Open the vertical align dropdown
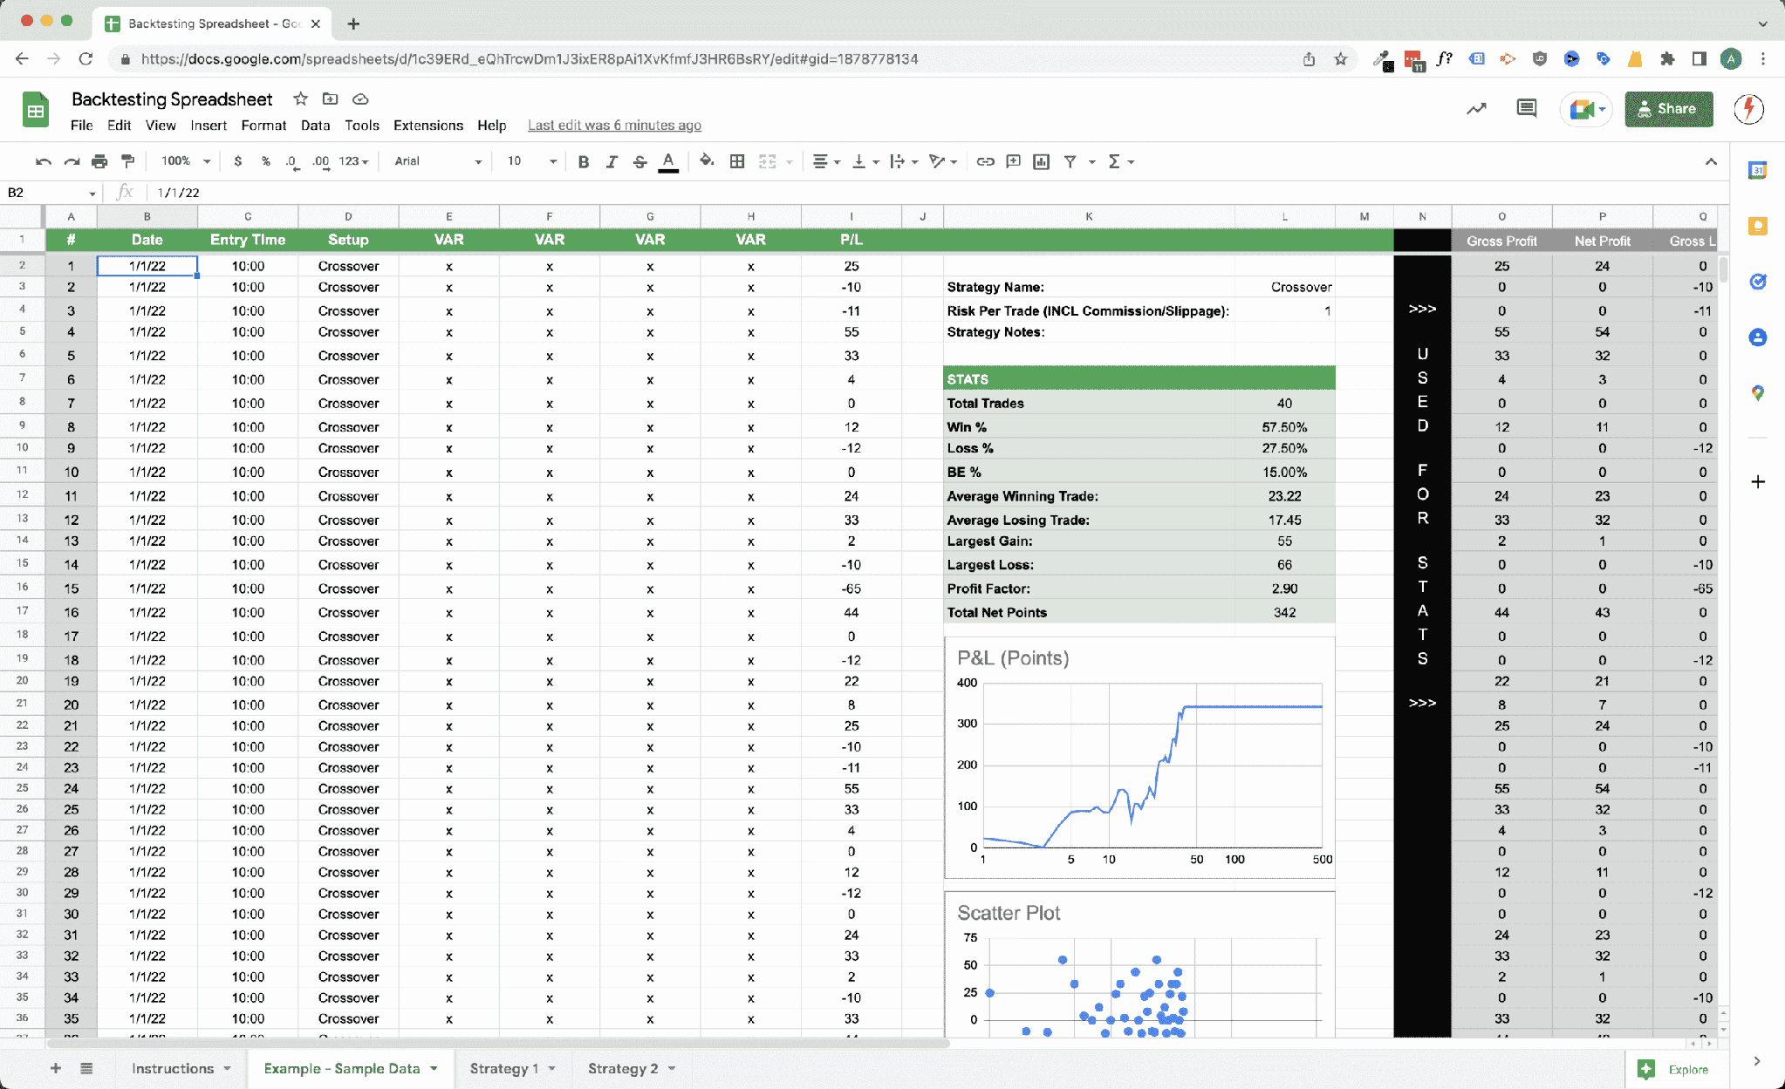Screen dimensions: 1785x1089 point(865,161)
